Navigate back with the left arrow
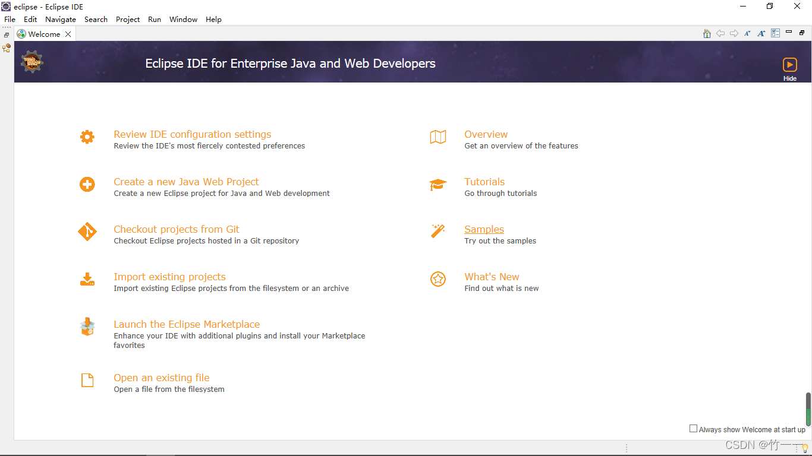The image size is (812, 456). point(720,34)
